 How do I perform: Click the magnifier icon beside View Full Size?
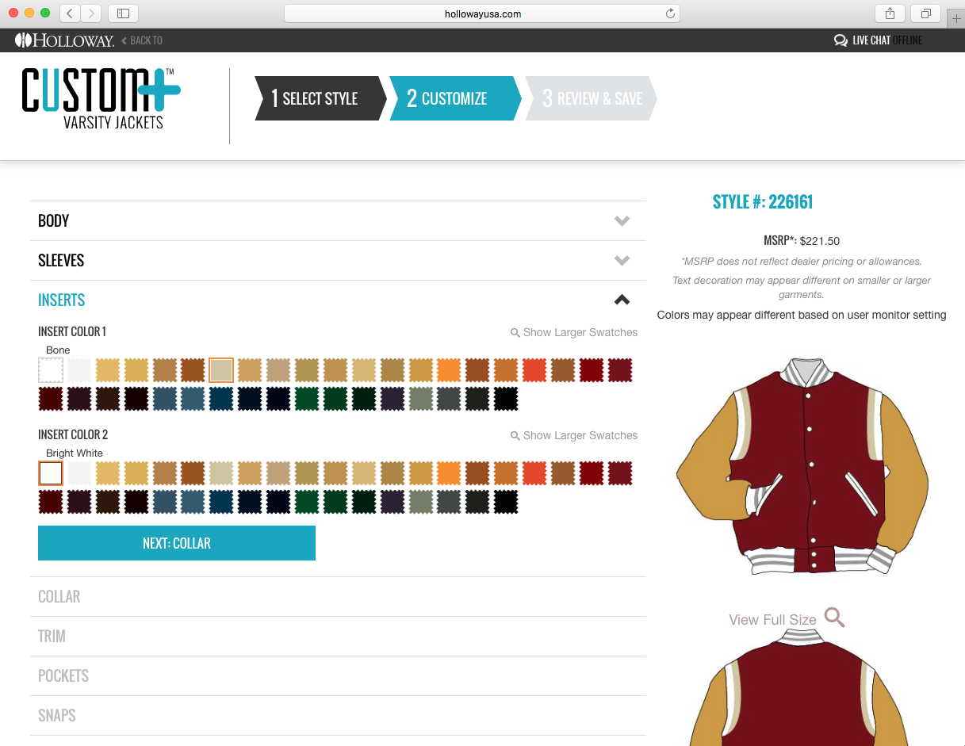click(834, 618)
